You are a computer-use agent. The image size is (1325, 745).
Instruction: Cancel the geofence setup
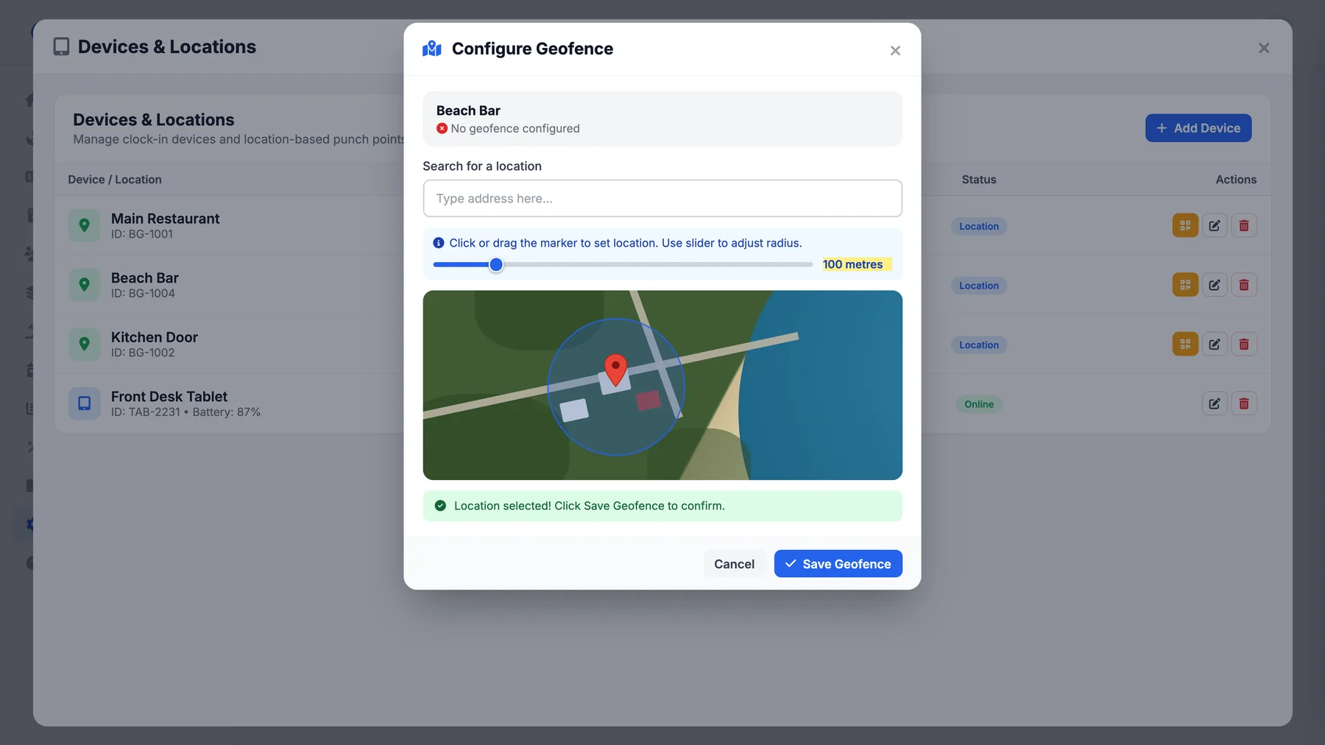tap(734, 564)
